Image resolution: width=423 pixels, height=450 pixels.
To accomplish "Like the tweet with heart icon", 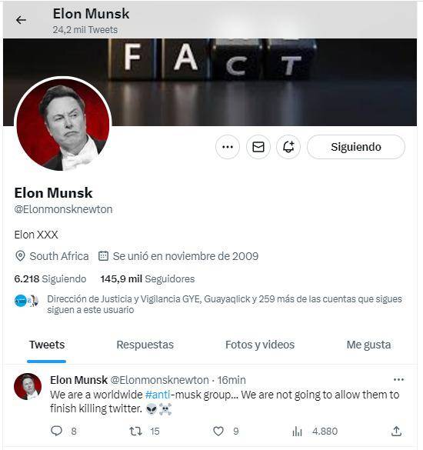I will (218, 431).
